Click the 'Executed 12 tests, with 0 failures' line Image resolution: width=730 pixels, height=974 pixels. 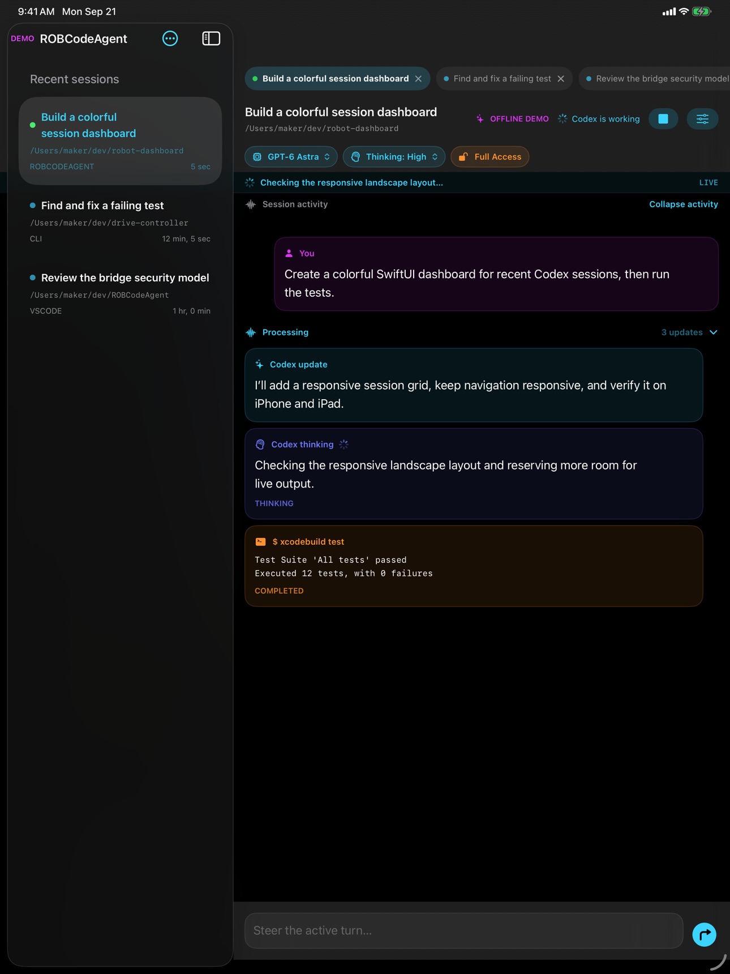pos(343,573)
